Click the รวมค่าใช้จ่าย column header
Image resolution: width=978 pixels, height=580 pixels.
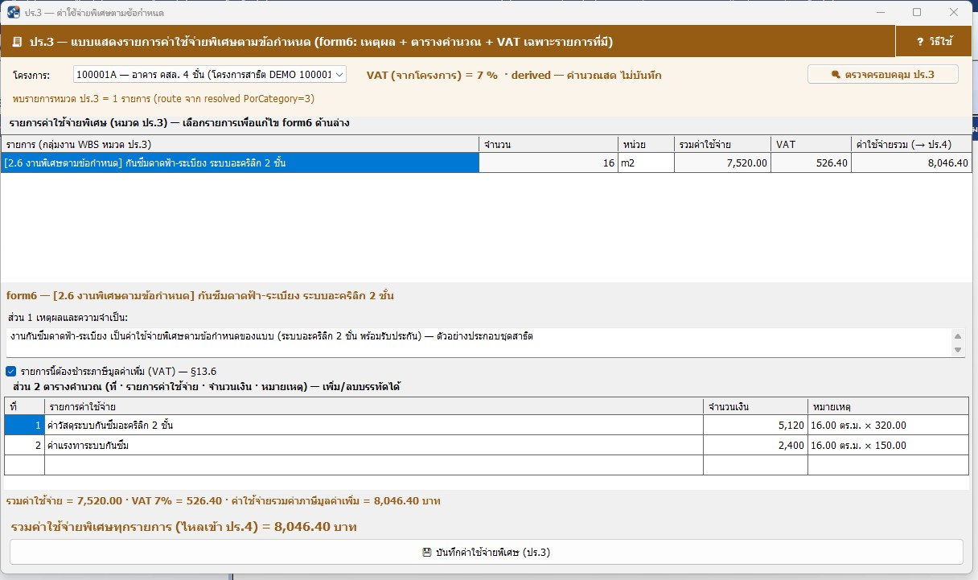722,145
